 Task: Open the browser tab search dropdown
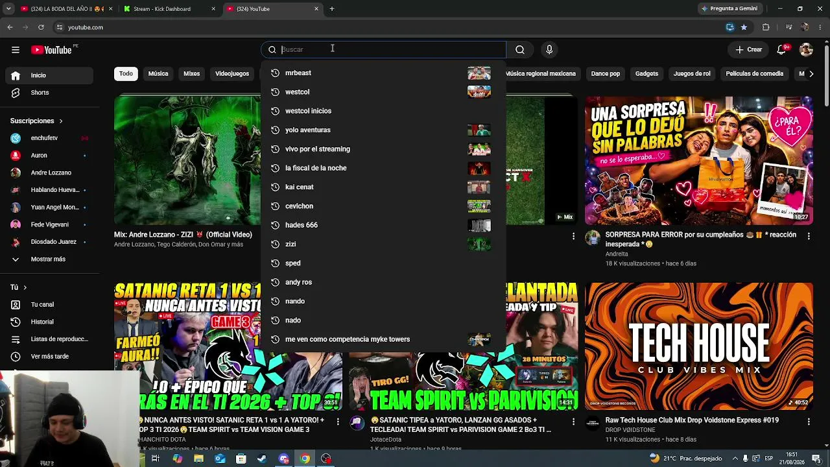(8, 9)
